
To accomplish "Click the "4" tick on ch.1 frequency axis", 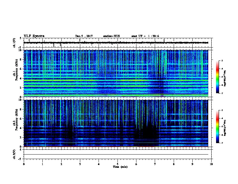I will (x=21, y=78).
